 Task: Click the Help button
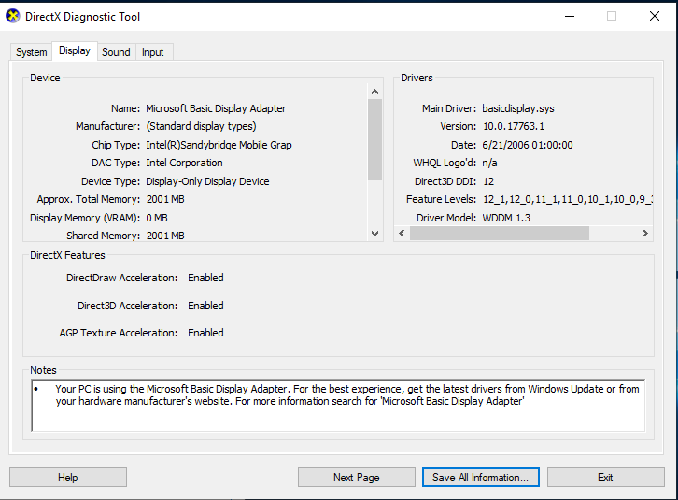click(x=68, y=477)
